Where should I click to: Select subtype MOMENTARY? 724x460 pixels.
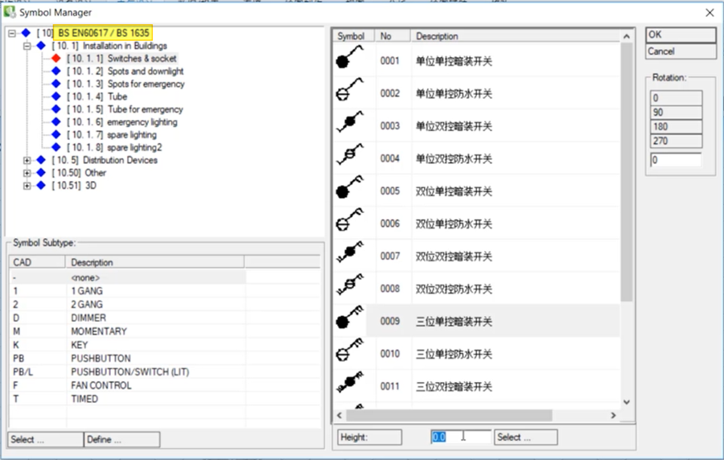coord(127,331)
